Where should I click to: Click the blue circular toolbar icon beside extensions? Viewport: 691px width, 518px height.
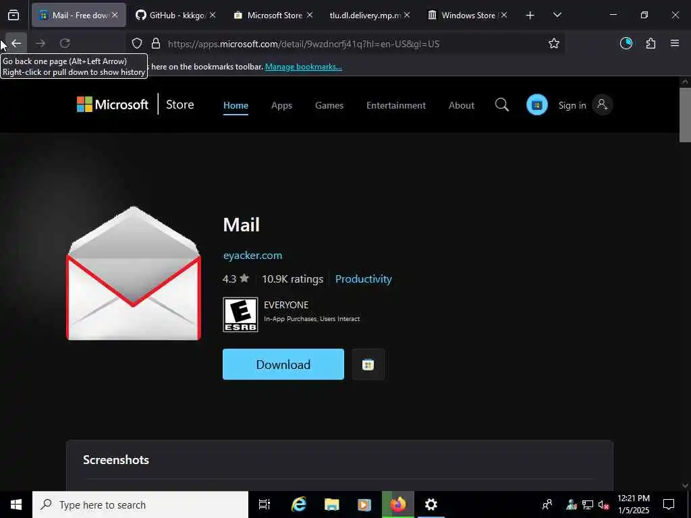tap(626, 43)
